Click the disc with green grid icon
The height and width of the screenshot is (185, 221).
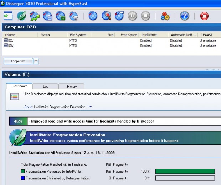click(61, 16)
